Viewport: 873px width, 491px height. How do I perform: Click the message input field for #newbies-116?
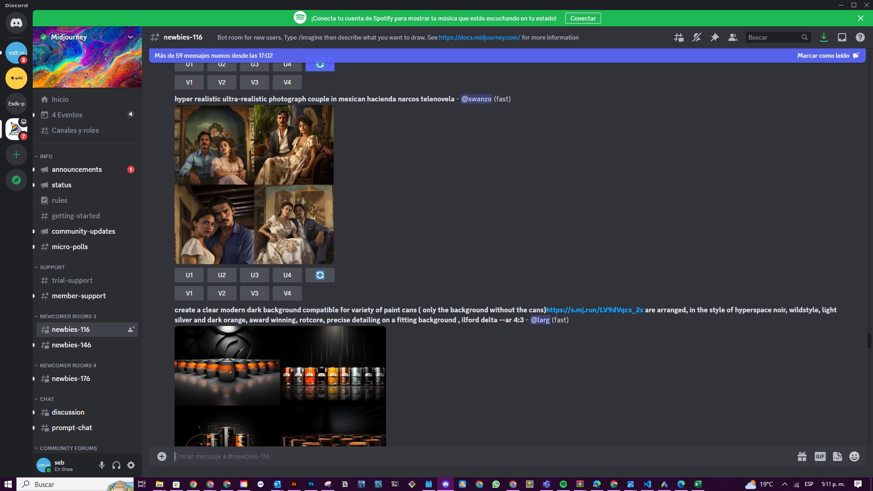click(455, 456)
